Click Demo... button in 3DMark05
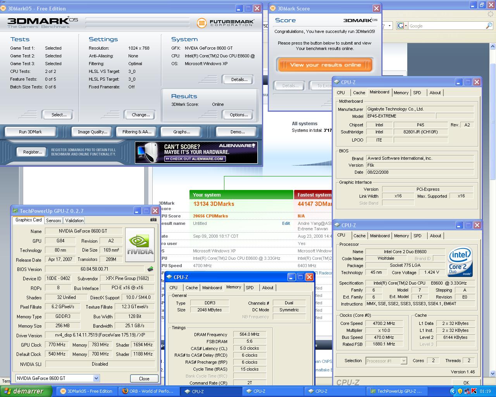This screenshot has height=397, width=496. tap(237, 132)
